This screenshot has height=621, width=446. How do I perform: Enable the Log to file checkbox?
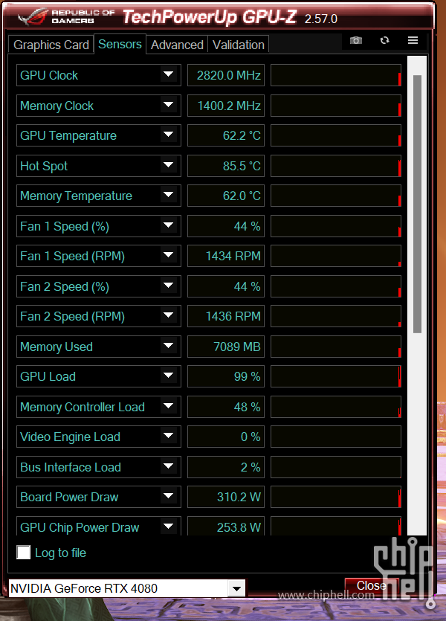(23, 552)
